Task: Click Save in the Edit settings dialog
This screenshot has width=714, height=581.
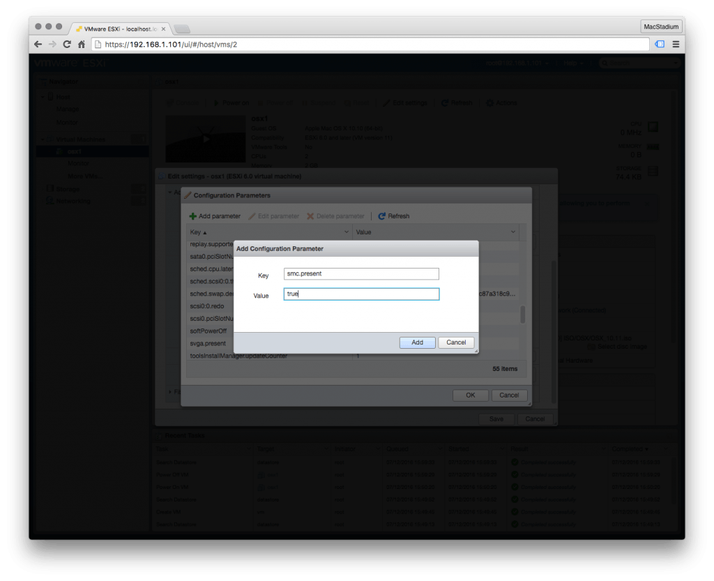Action: tap(496, 419)
